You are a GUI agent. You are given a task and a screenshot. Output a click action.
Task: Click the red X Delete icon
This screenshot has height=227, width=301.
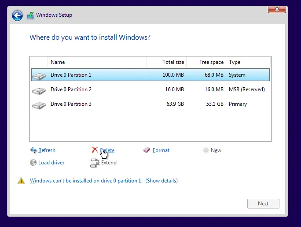click(95, 150)
